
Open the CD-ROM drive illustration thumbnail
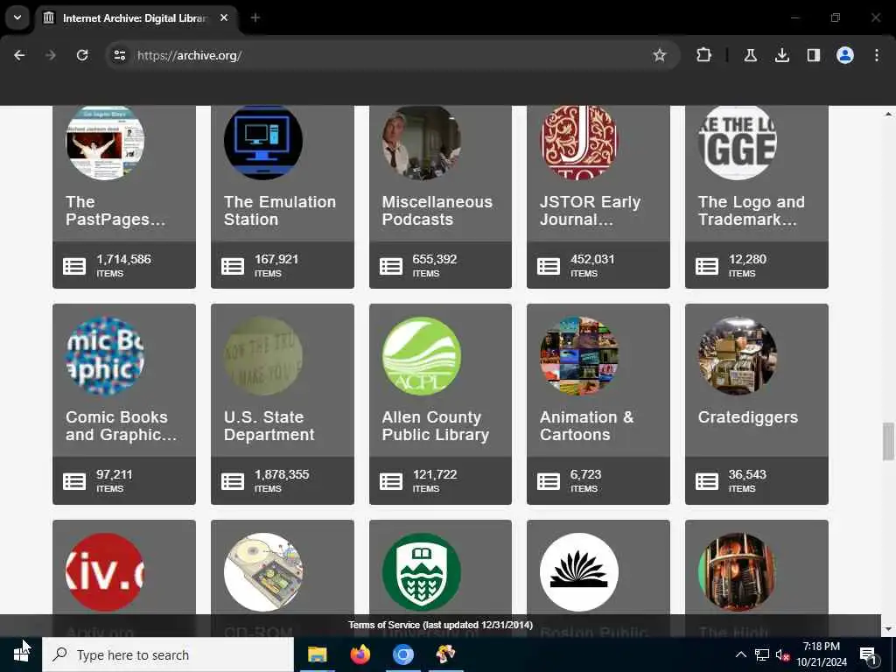click(263, 572)
